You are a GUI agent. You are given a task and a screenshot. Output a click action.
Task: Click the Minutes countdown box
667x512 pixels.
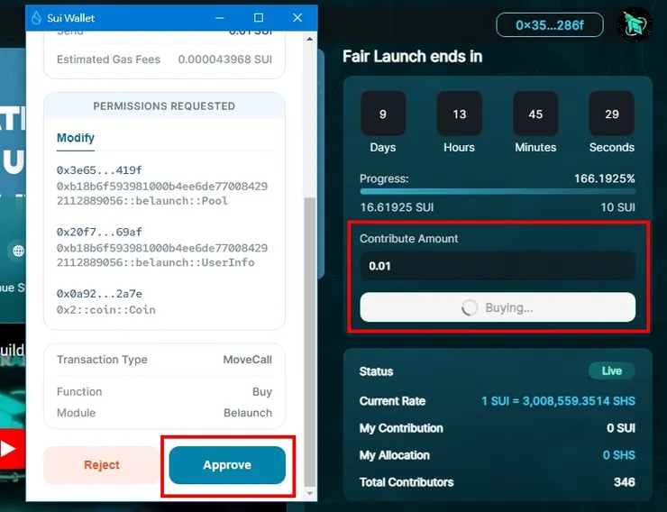(x=535, y=114)
